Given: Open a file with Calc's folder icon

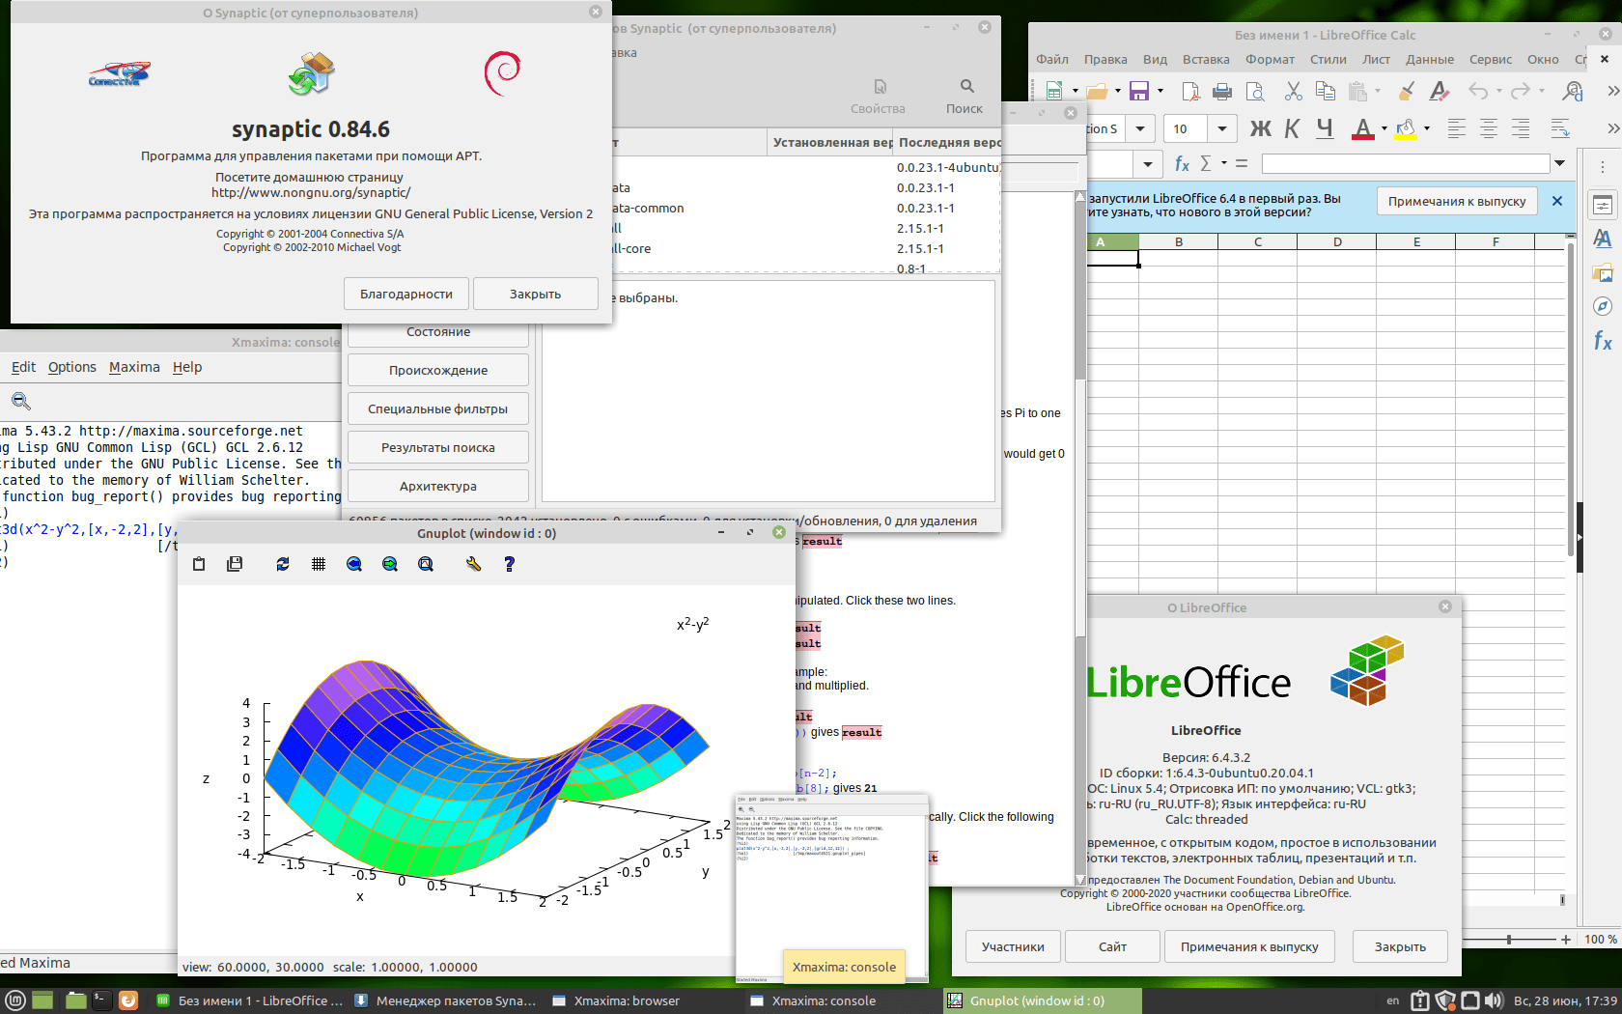Looking at the screenshot, I should [1097, 91].
